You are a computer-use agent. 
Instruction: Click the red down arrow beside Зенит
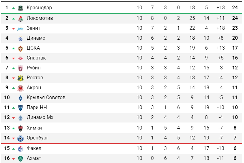(13, 29)
